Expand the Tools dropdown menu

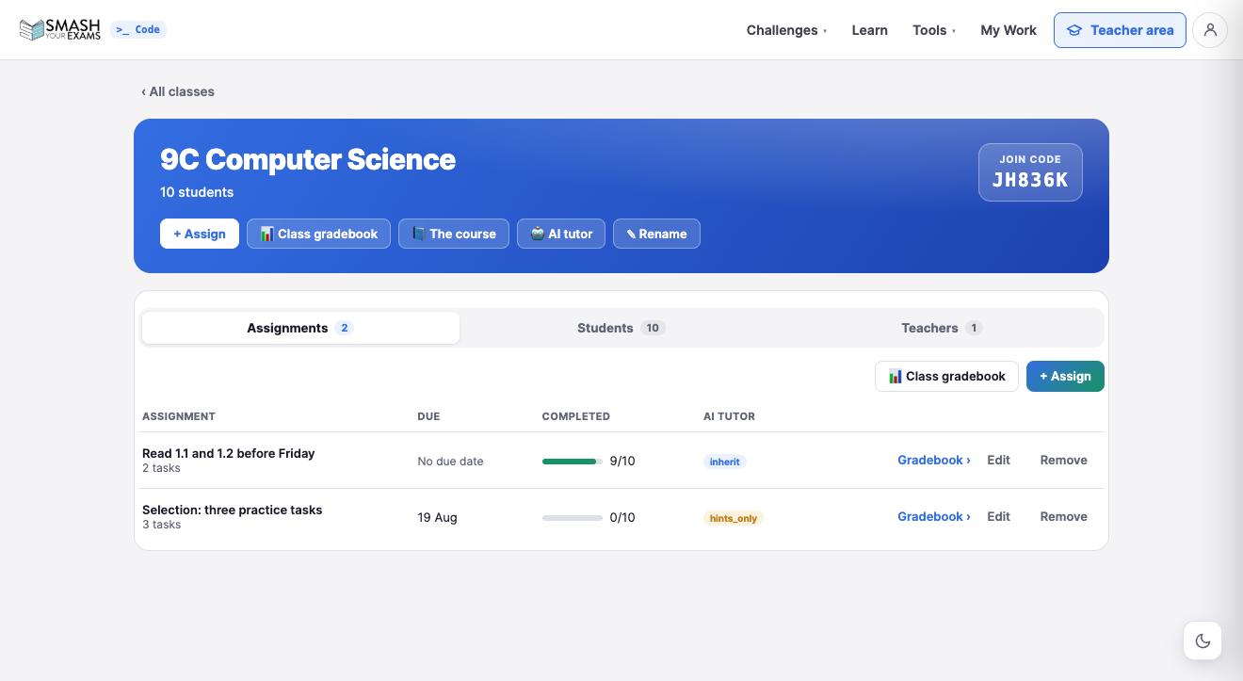pos(933,30)
